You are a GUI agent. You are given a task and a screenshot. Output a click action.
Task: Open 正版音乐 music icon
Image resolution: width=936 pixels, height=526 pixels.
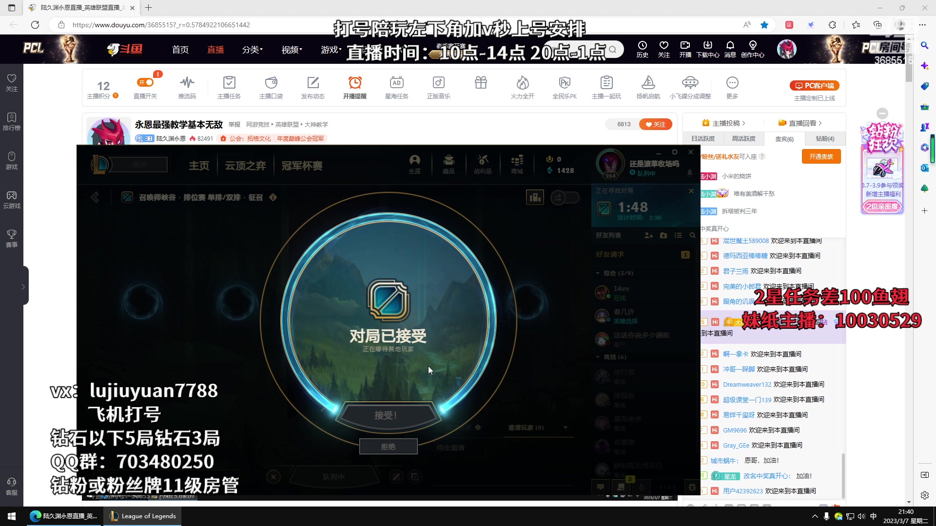[439, 88]
